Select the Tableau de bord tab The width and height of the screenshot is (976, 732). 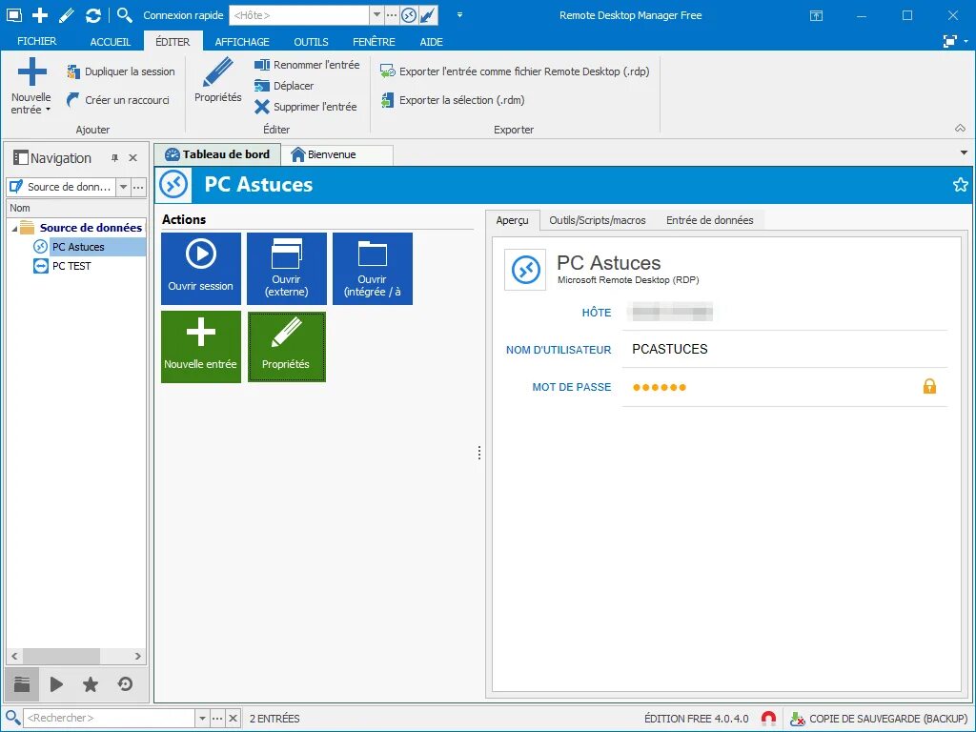point(217,154)
